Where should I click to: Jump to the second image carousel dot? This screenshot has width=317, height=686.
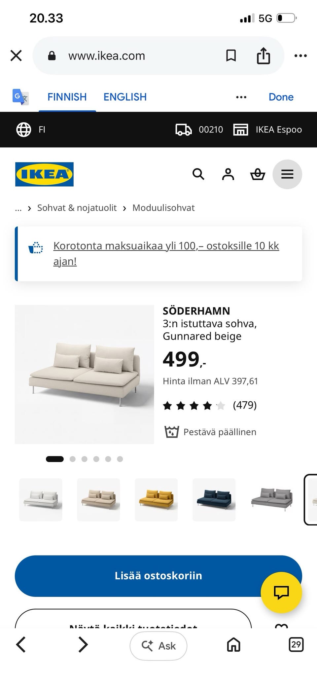point(73,459)
